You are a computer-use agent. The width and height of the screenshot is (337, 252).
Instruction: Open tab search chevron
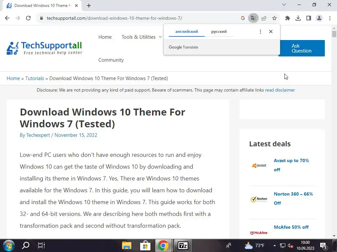(284, 5)
